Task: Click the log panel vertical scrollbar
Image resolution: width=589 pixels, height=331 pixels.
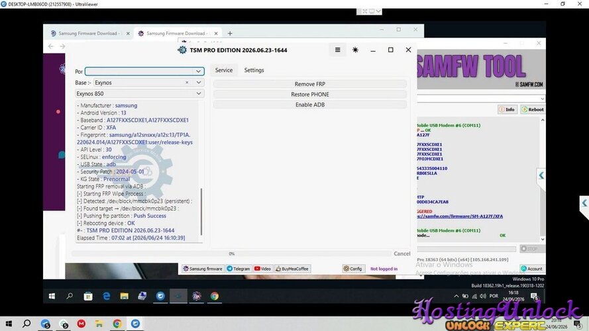Action: click(201, 211)
